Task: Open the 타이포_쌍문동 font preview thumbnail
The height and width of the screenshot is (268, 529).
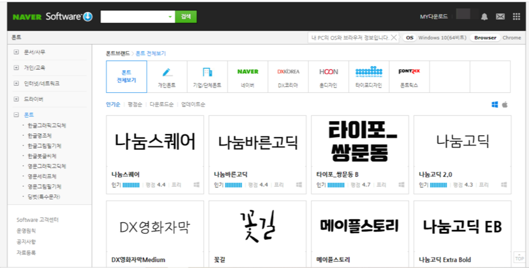Action: (360, 141)
